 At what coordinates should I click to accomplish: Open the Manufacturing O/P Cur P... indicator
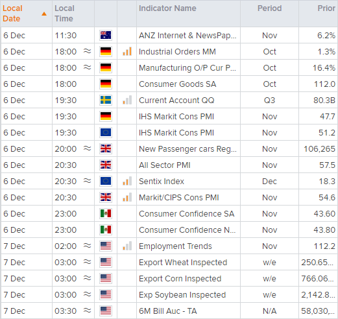click(x=187, y=68)
